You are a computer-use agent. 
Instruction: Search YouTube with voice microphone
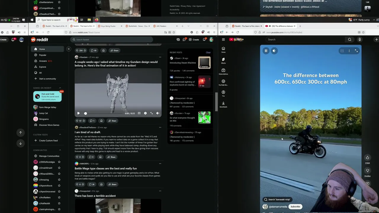[x=359, y=39]
